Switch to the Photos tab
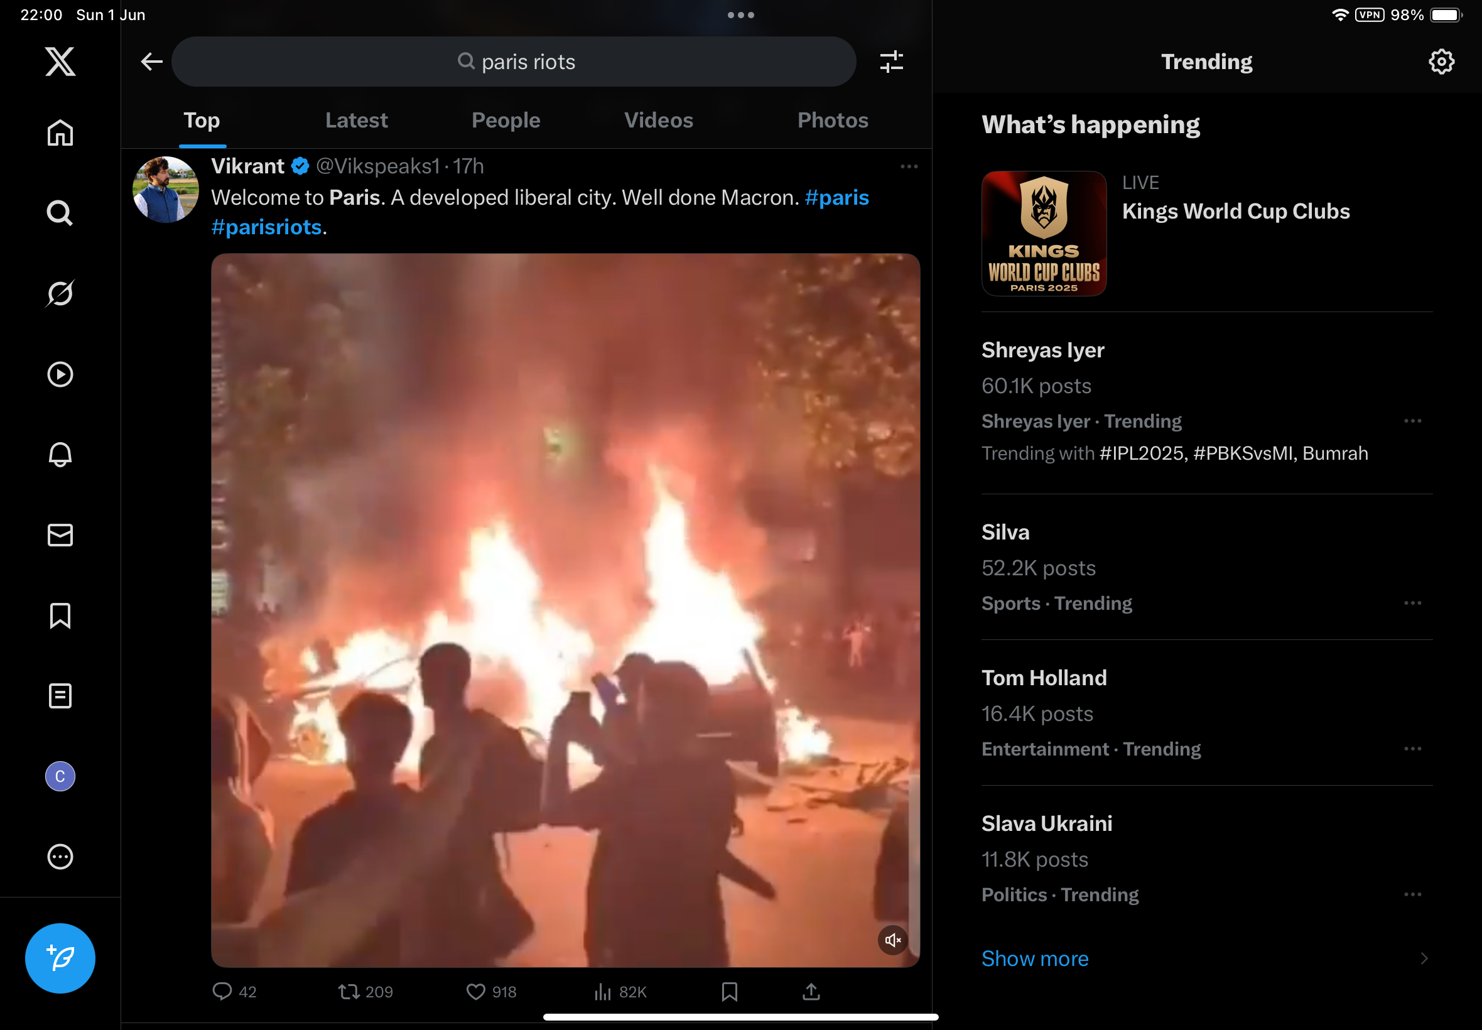Screen dimensions: 1482x1030 833,121
